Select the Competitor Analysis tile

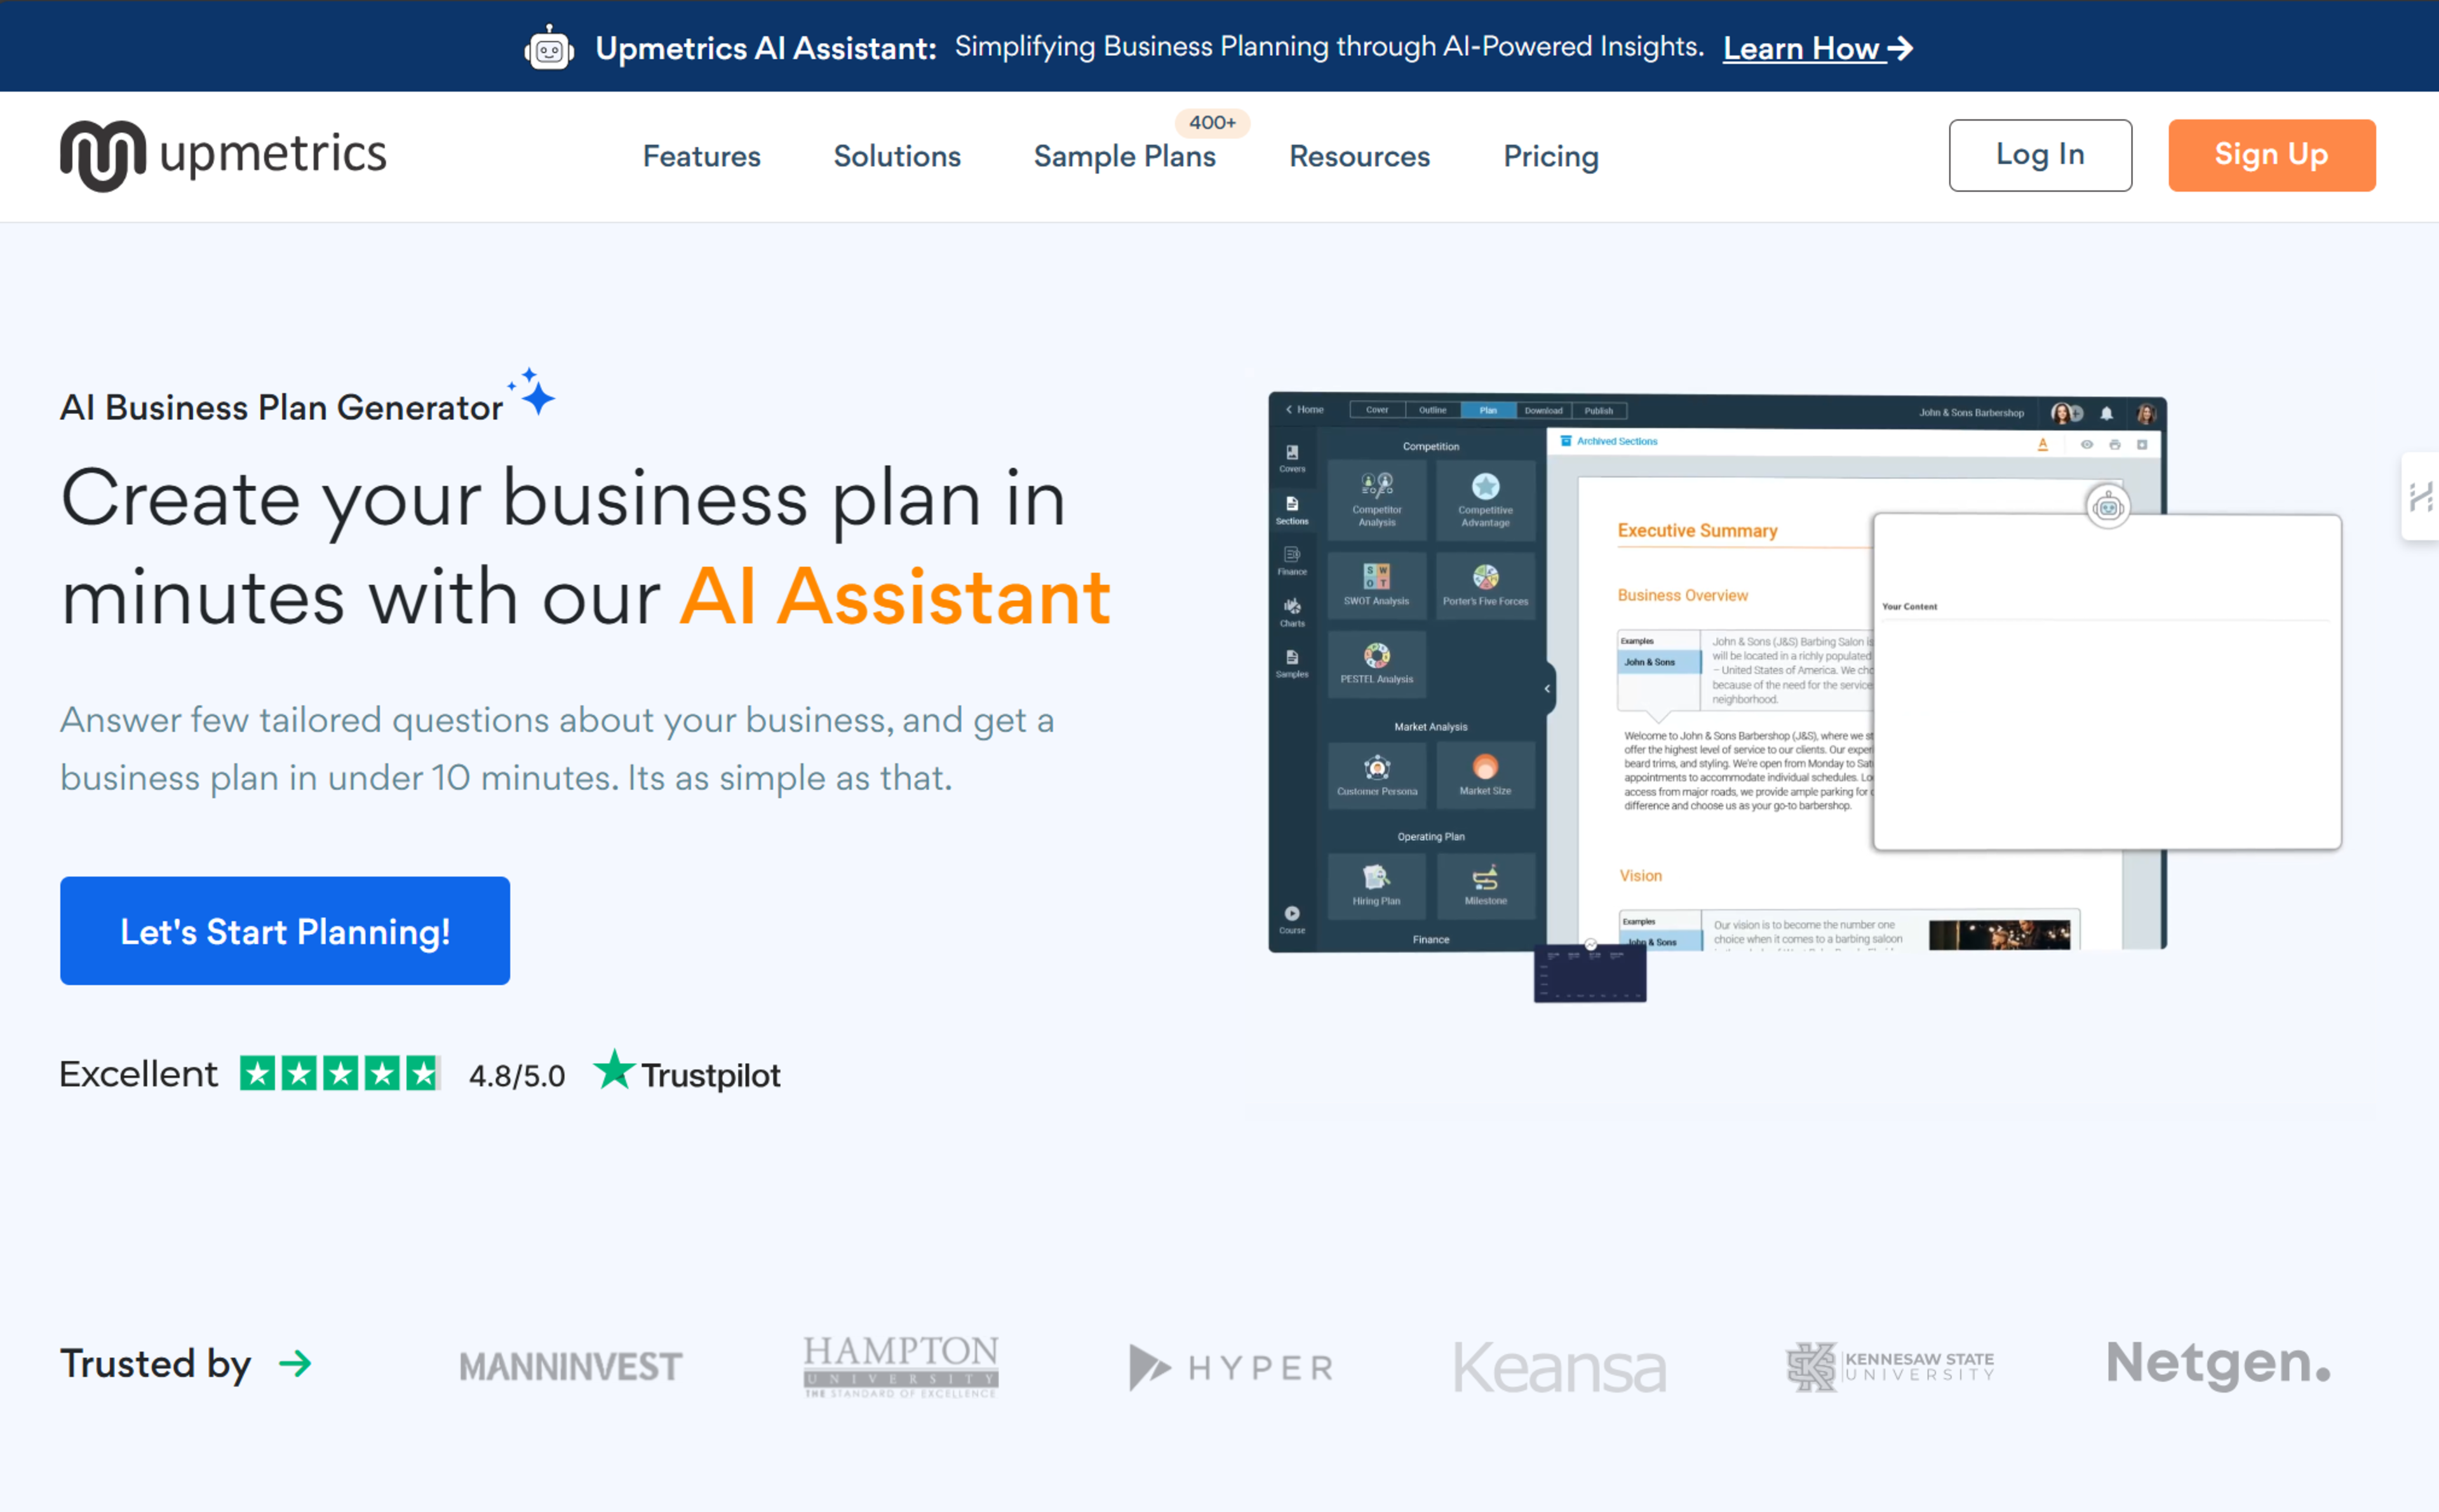[1377, 500]
